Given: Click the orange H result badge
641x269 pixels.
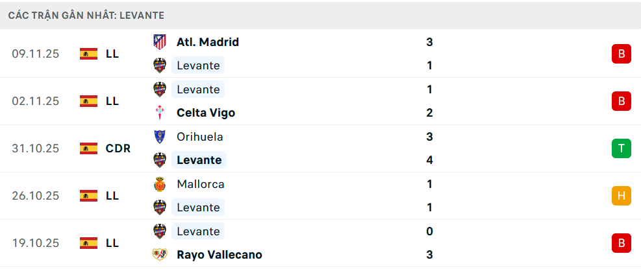Looking at the screenshot, I should [x=621, y=196].
